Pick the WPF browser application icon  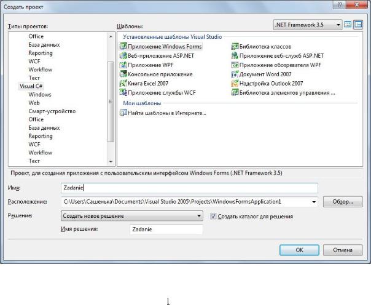235,65
